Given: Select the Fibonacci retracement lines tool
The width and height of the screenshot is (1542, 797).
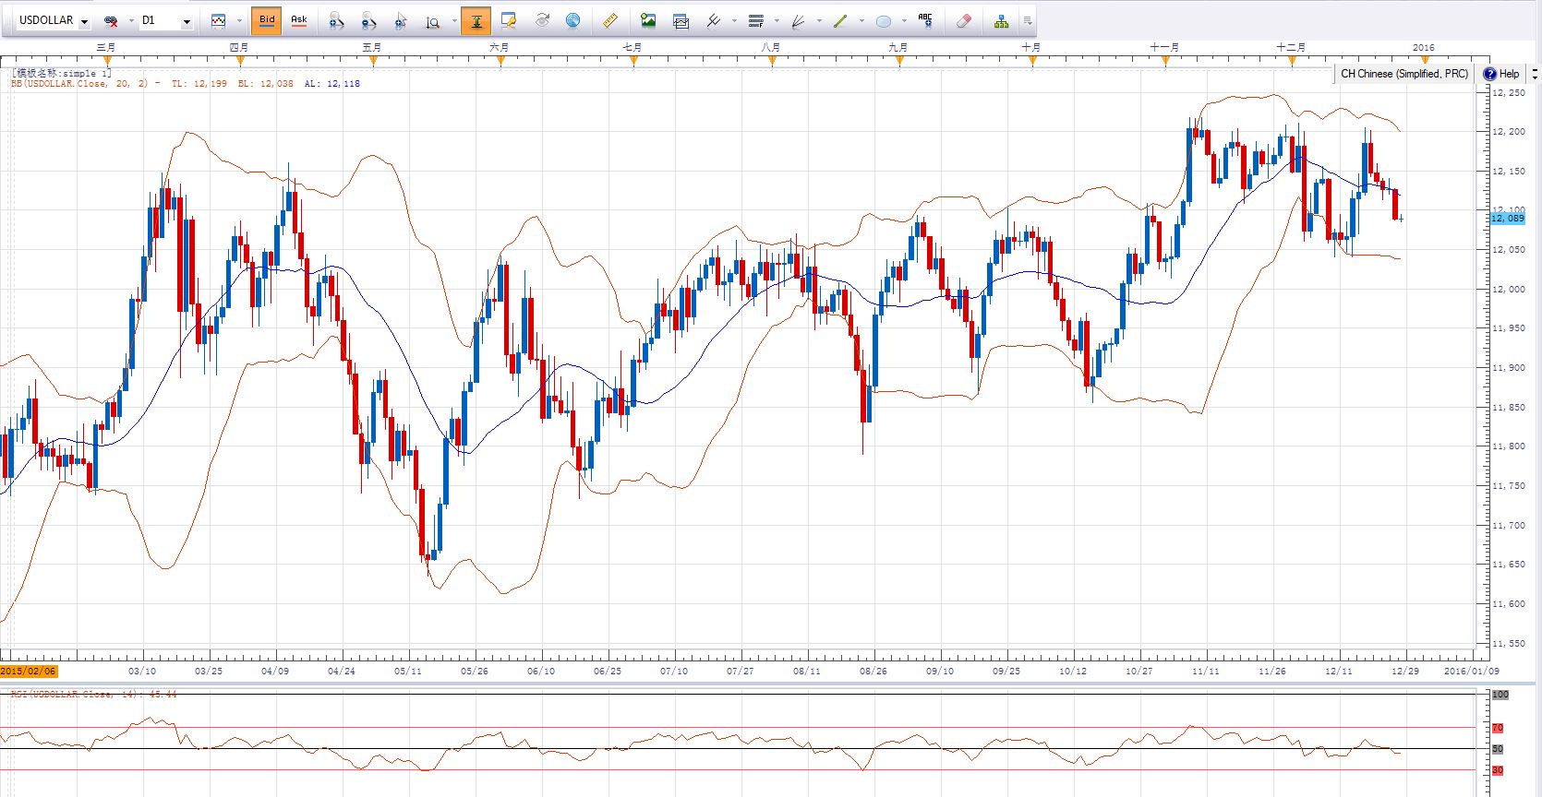Looking at the screenshot, I should click(x=756, y=20).
